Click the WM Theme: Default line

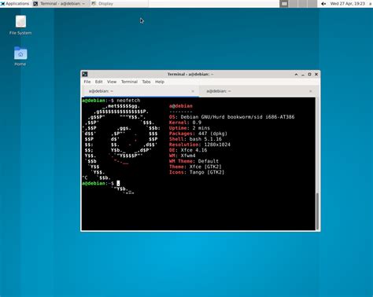click(194, 161)
